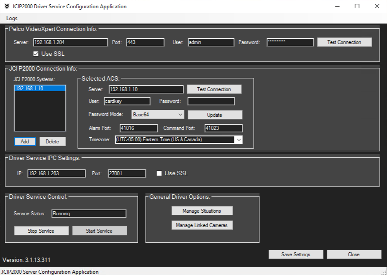
Task: Save the current settings
Action: pos(296,254)
